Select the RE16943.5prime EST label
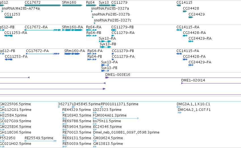 coord(77,115)
